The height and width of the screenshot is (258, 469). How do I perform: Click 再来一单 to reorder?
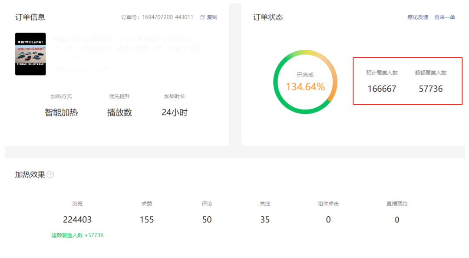coord(445,17)
